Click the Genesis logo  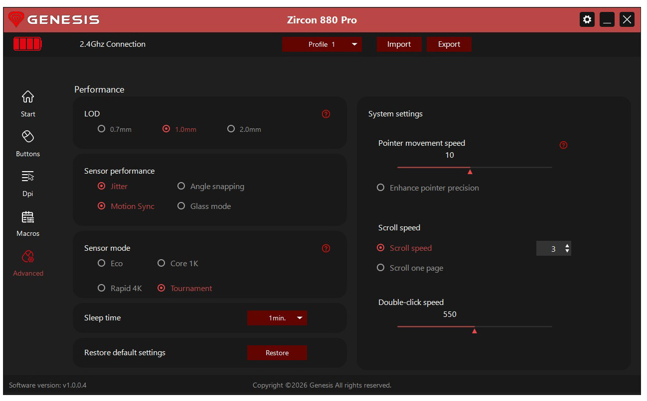coord(55,20)
